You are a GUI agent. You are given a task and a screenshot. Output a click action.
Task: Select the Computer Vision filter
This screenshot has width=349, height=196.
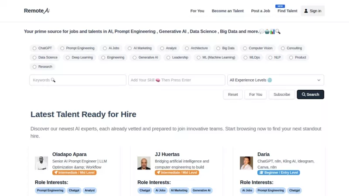[x=245, y=48]
